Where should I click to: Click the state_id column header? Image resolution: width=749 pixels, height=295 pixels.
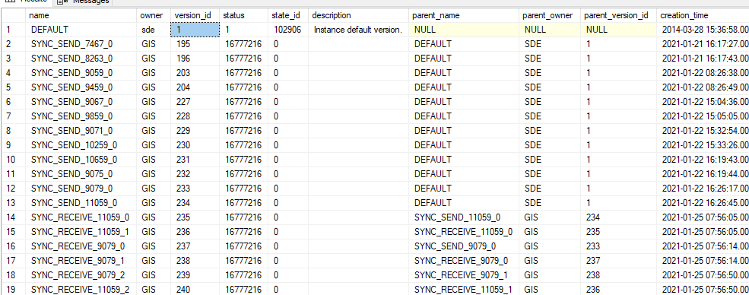(288, 15)
